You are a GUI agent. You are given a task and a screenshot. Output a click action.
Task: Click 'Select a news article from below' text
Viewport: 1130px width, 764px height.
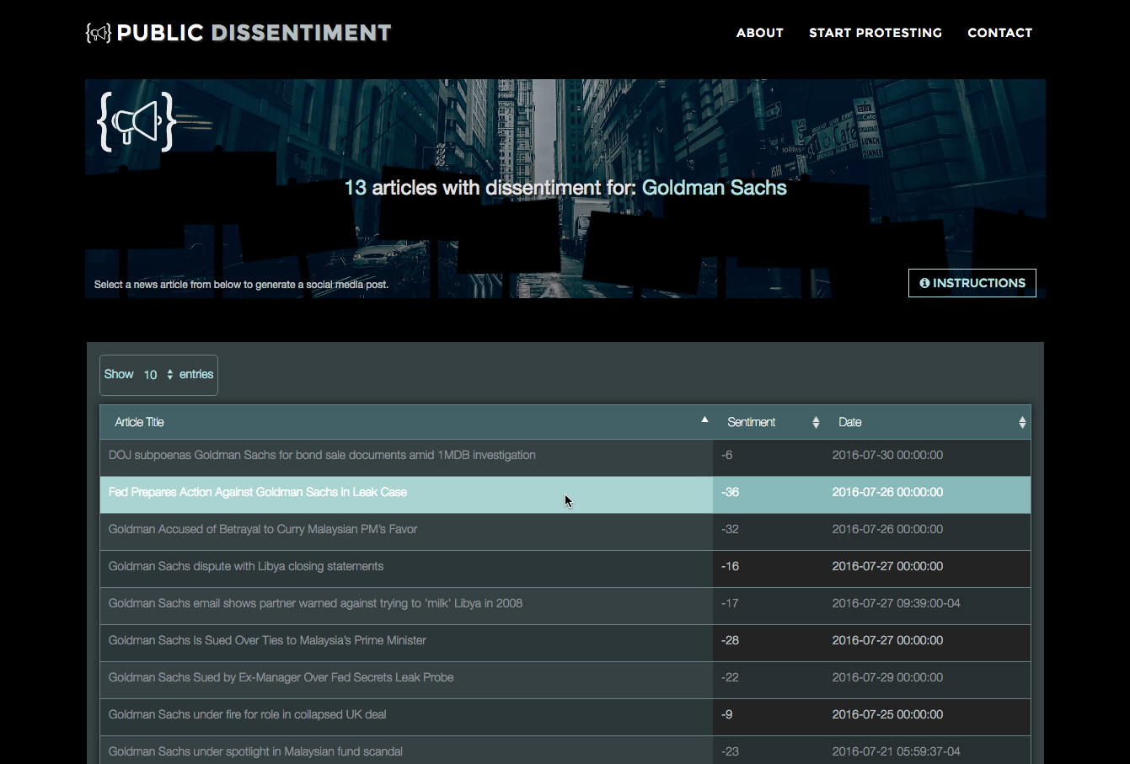(x=241, y=285)
